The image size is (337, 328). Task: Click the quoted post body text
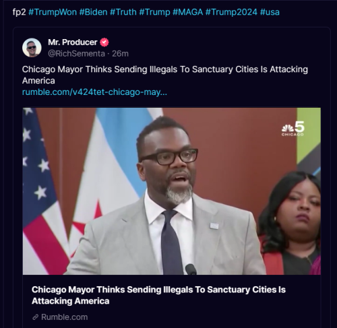coord(165,75)
